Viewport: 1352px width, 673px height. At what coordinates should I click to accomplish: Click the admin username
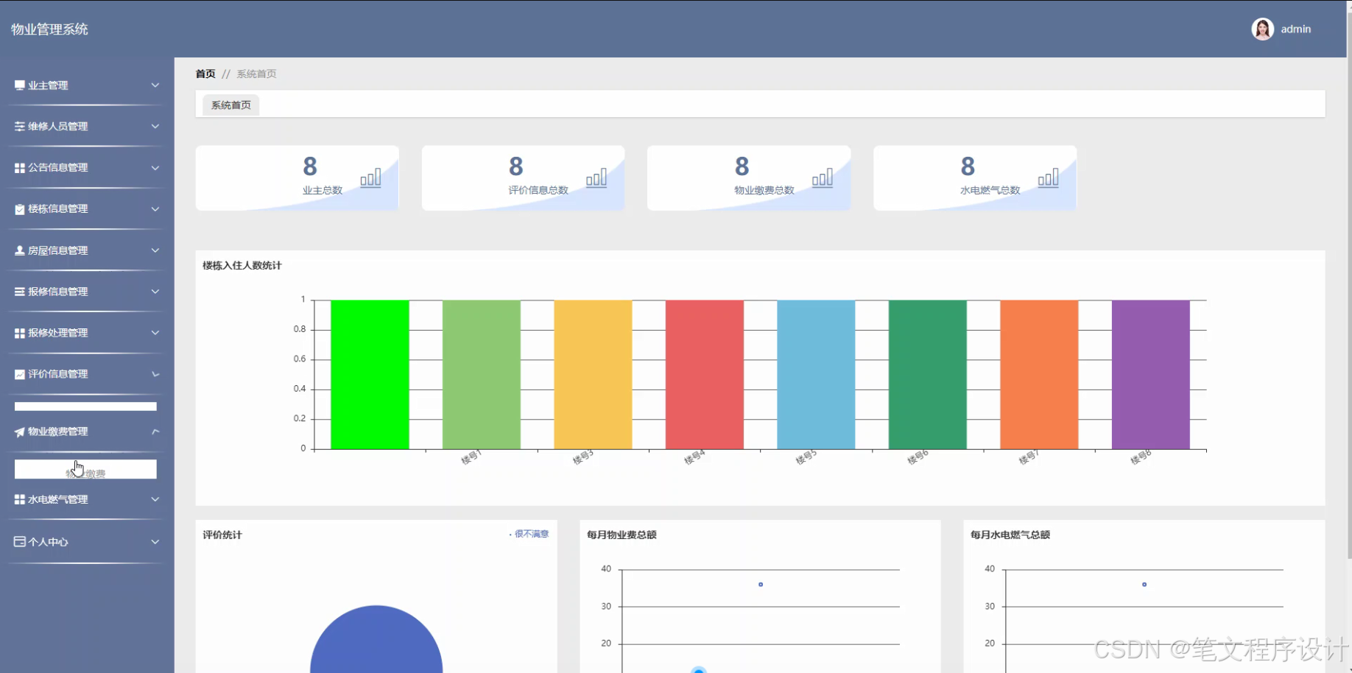[1295, 29]
